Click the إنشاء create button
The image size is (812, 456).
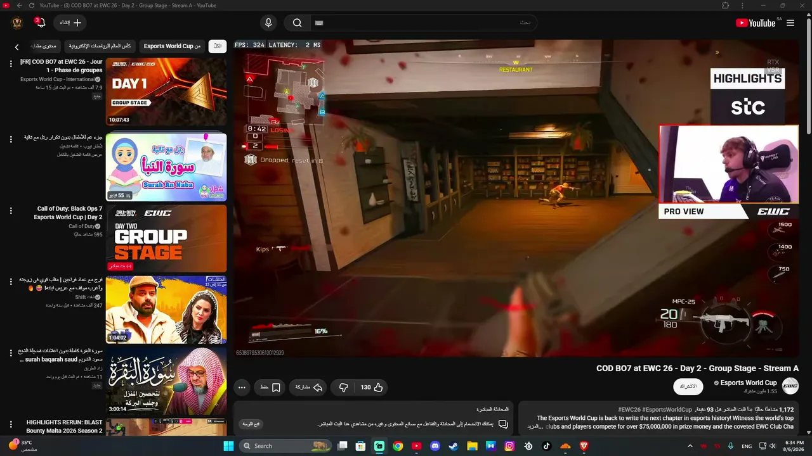pyautogui.click(x=70, y=23)
